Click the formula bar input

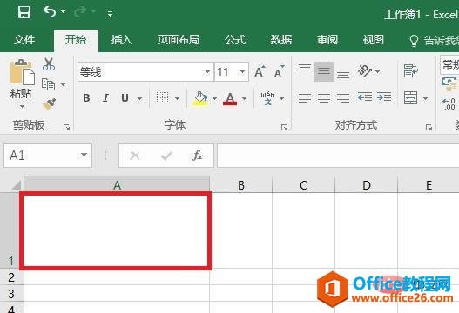click(338, 156)
